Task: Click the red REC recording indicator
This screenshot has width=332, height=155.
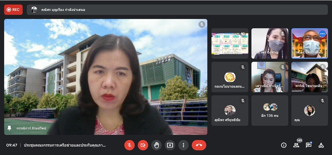Action: [x=13, y=9]
